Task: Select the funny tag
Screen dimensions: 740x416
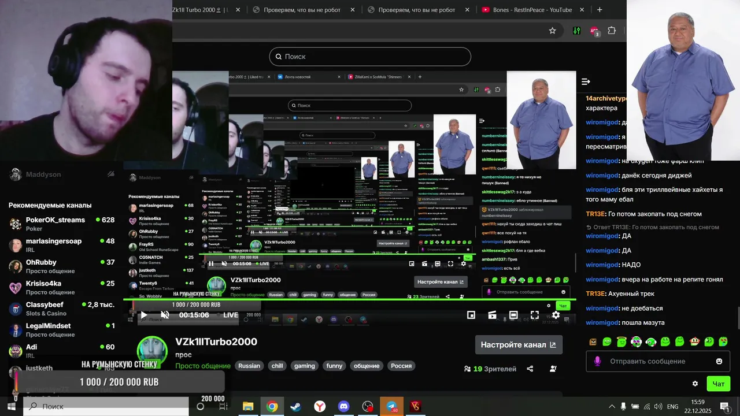Action: [334, 366]
